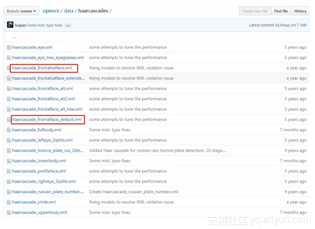The height and width of the screenshot is (229, 315).
Task: Open 'Some mist. typo fixes' on haarcascade_lowerbody.xml row
Action: pos(110,161)
